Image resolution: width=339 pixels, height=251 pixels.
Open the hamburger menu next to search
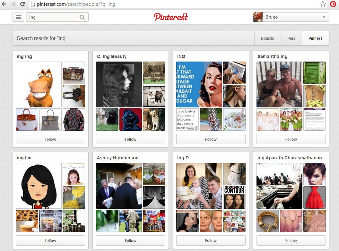pos(18,17)
